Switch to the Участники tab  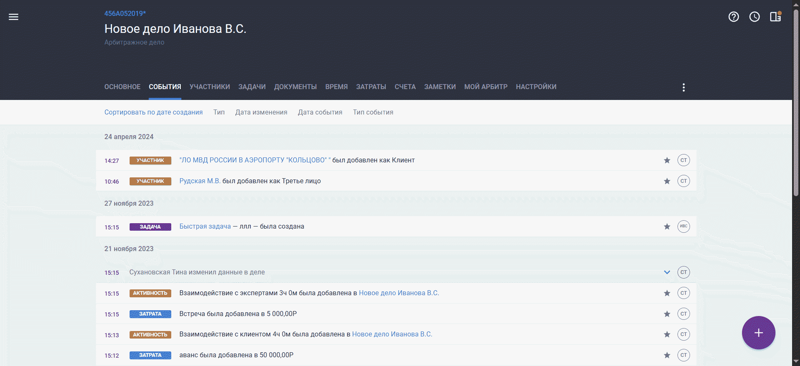coord(210,87)
